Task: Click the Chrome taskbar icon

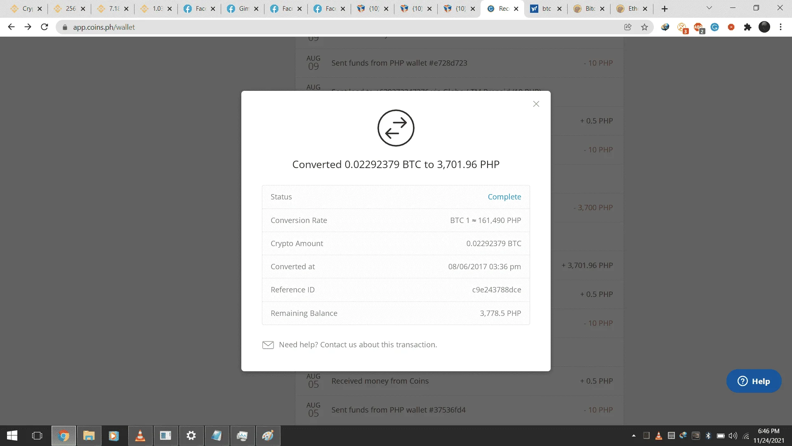Action: (64, 436)
